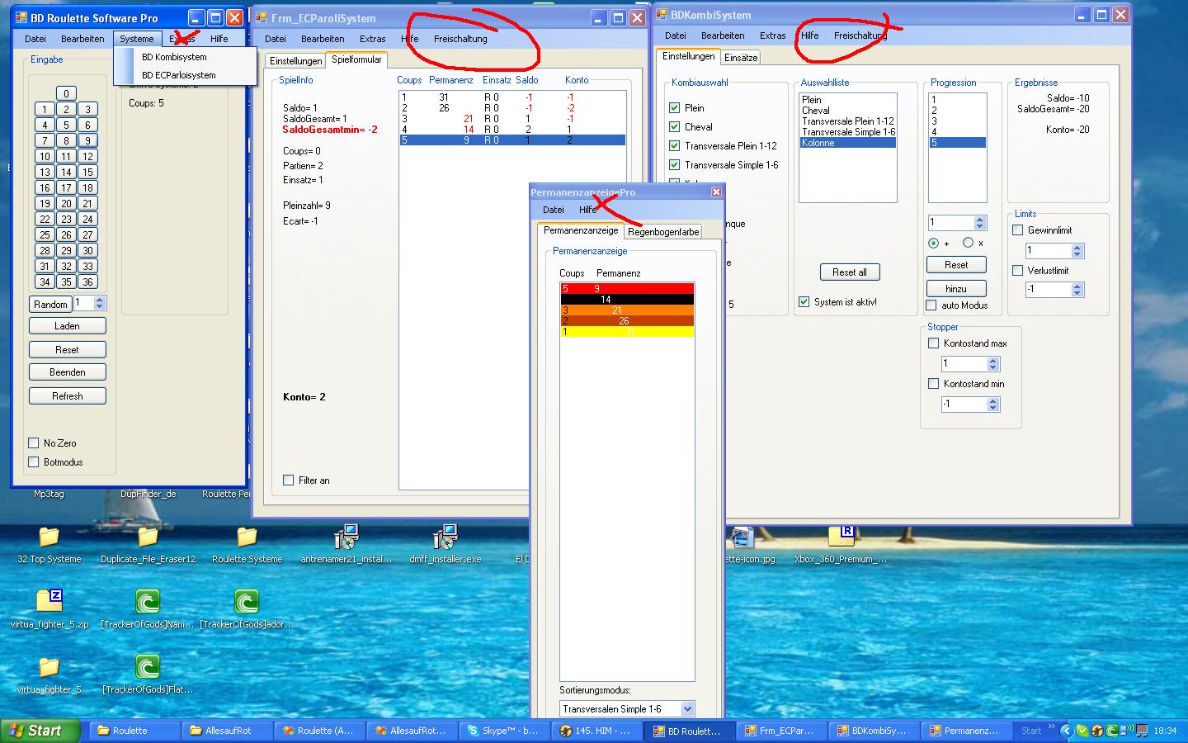Activate the Permanenz taskbar button
The width and height of the screenshot is (1188, 743).
[966, 731]
